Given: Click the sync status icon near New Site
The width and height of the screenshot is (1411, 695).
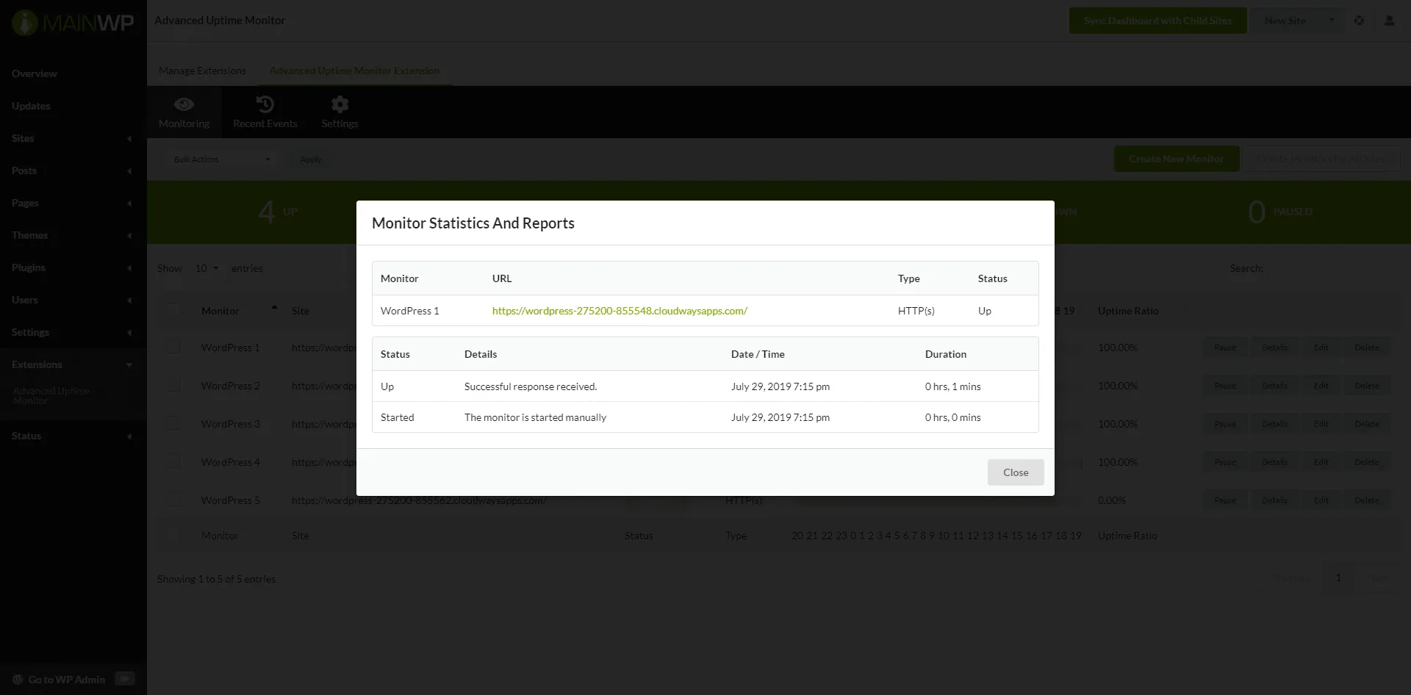Looking at the screenshot, I should (1360, 21).
